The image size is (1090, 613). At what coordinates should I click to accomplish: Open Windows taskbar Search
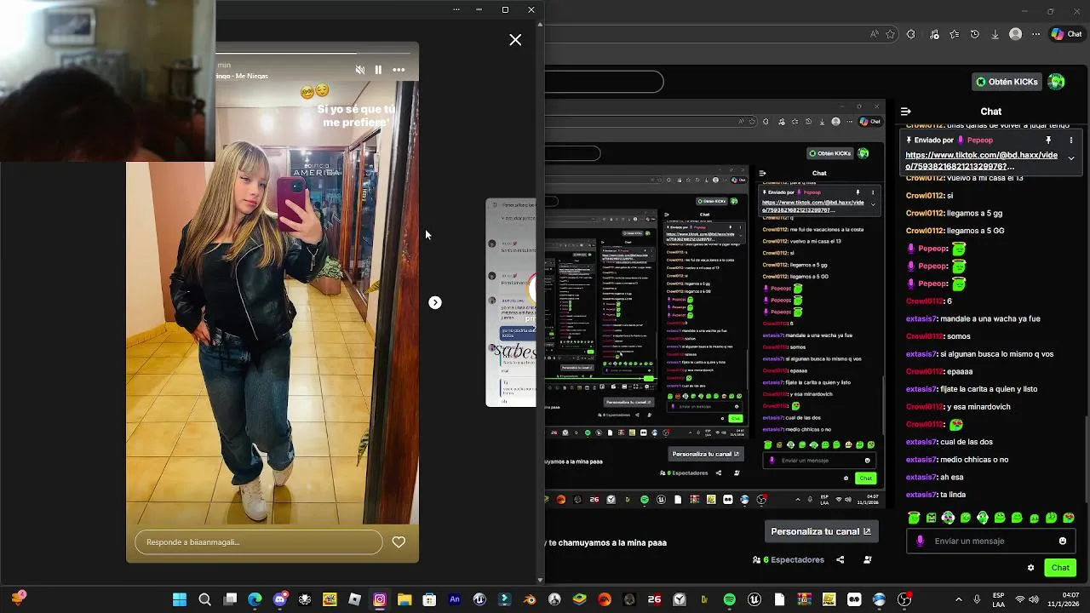pyautogui.click(x=204, y=599)
